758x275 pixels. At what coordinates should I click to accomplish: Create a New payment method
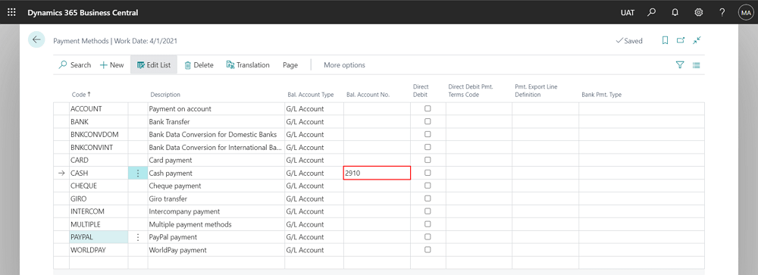(111, 64)
